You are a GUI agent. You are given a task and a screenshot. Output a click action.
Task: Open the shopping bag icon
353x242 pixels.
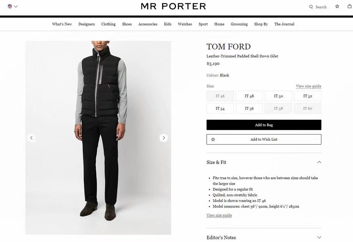(x=349, y=6)
